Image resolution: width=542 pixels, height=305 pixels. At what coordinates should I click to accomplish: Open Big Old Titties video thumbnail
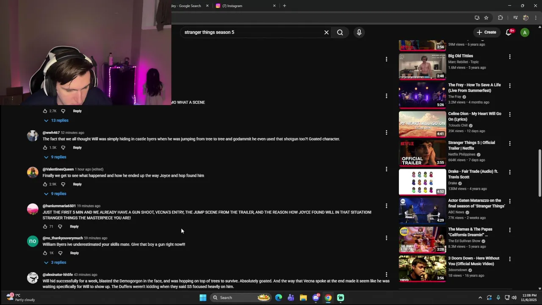coord(422,66)
